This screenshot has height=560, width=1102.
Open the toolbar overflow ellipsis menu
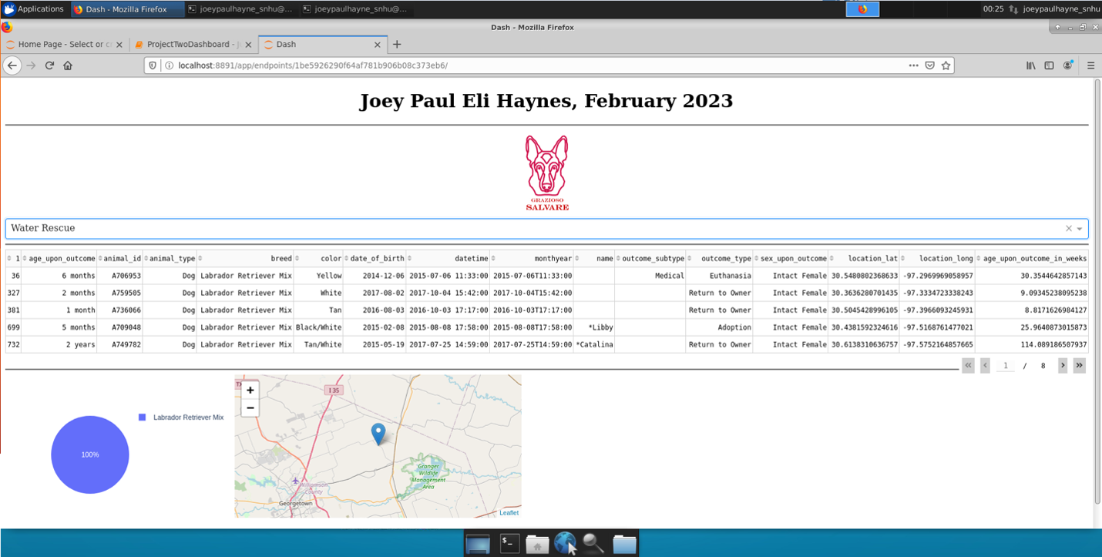(912, 65)
